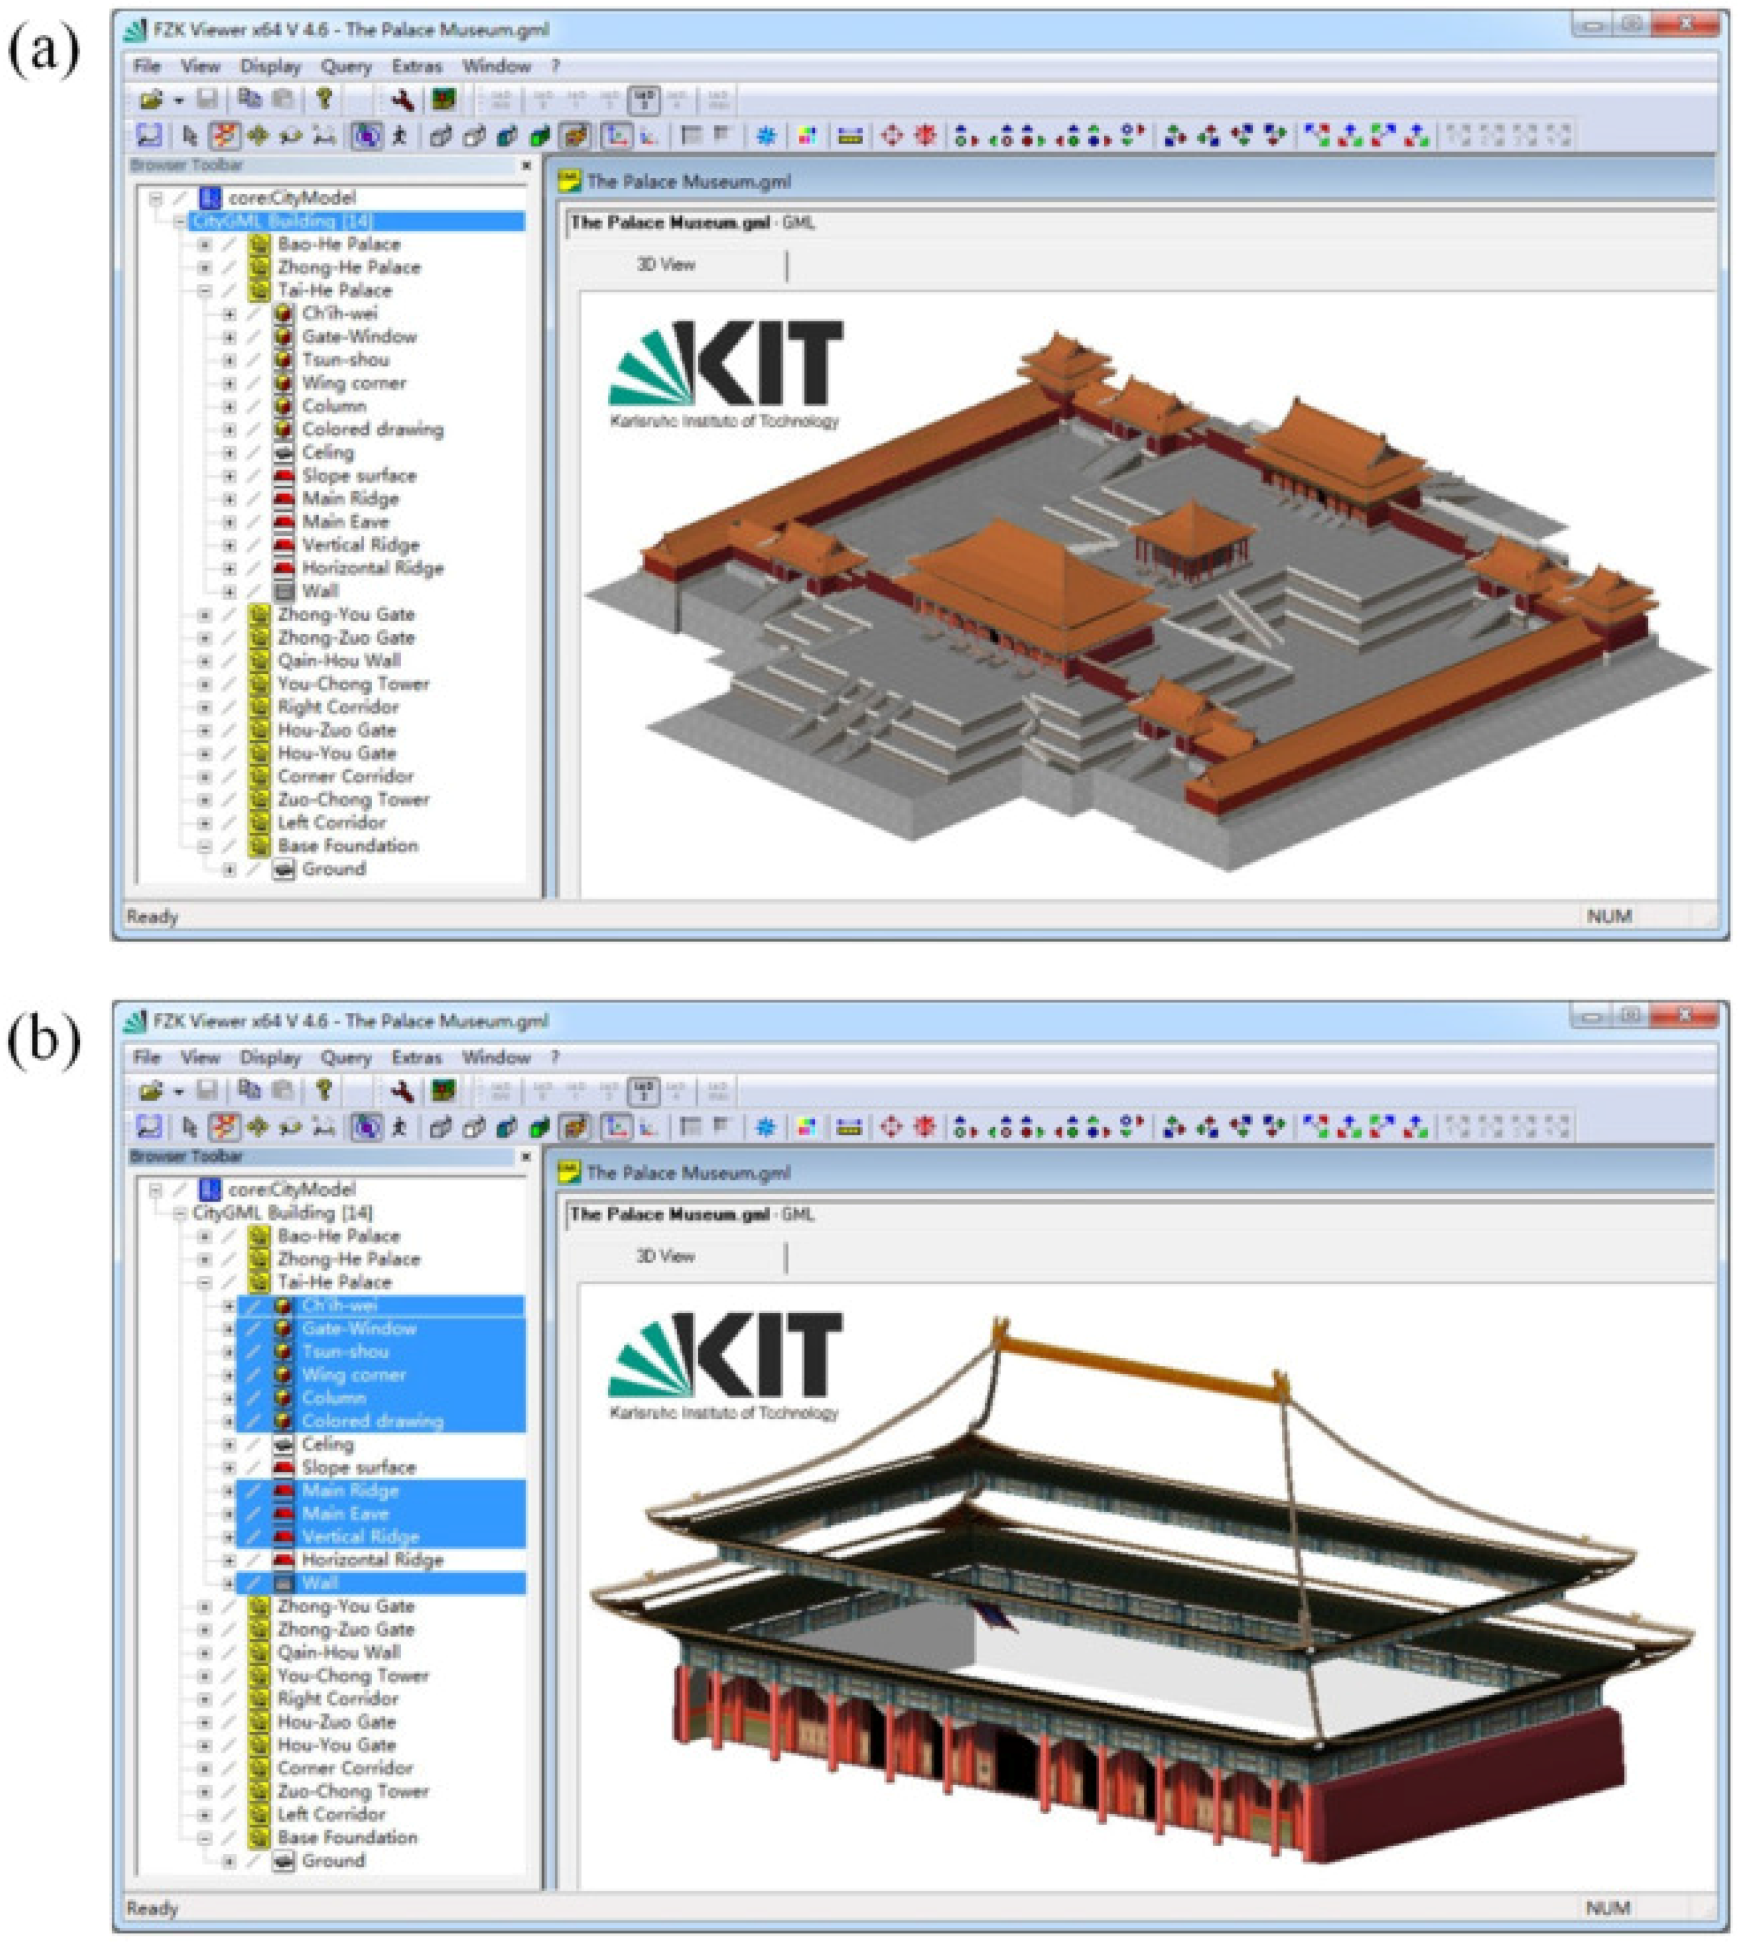Select the Qain-Hou Wall row in window (a)
1738x1943 pixels.
pyautogui.click(x=339, y=661)
